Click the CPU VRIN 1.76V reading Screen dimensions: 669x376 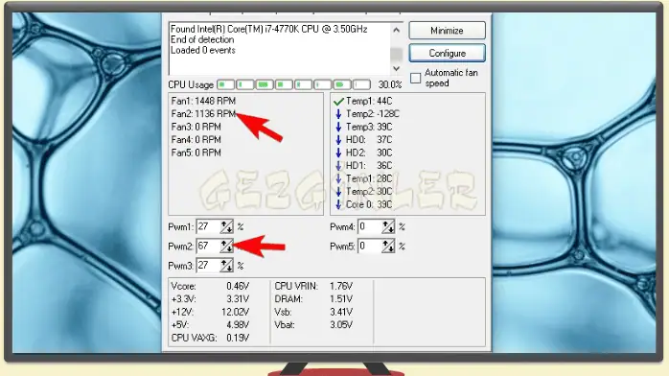coord(313,286)
